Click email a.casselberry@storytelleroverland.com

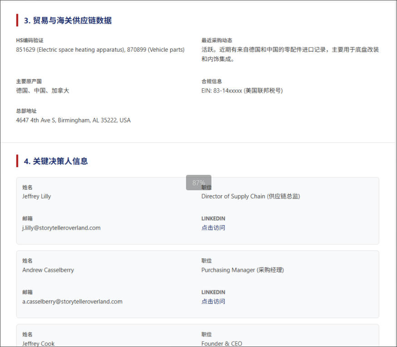tap(73, 301)
